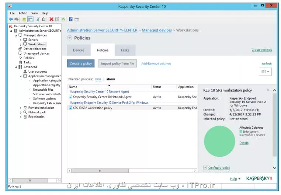Open the View menu
281x195 pixels.
coord(34,13)
